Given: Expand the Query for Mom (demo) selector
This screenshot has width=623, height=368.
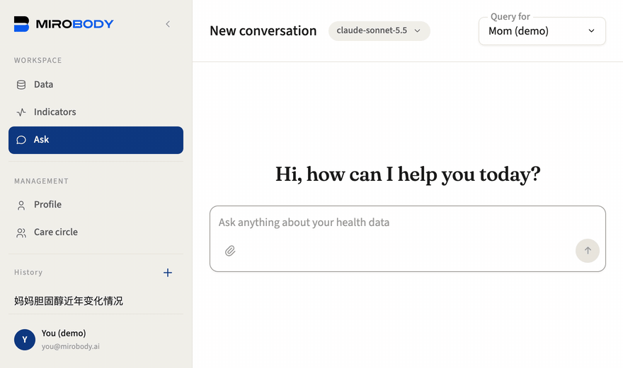Looking at the screenshot, I should point(542,31).
